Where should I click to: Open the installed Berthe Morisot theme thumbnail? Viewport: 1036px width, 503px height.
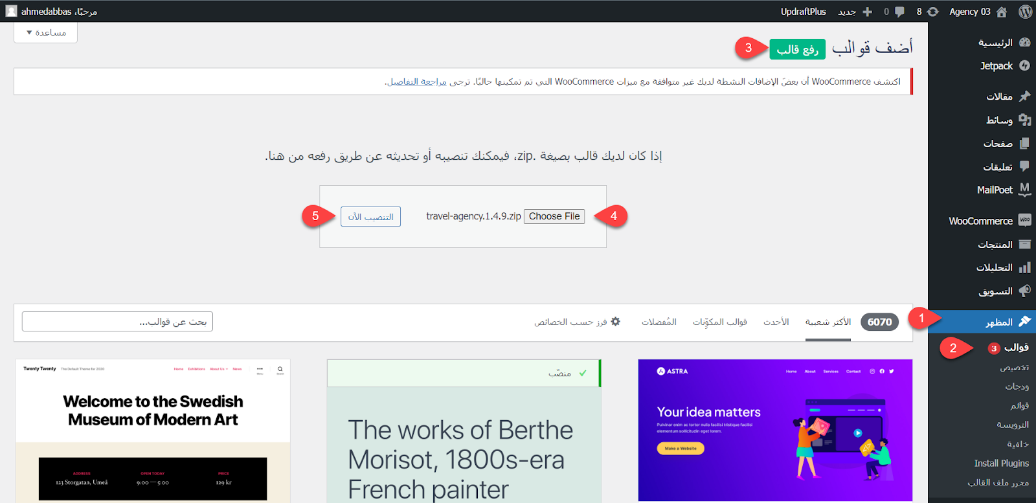[x=464, y=431]
